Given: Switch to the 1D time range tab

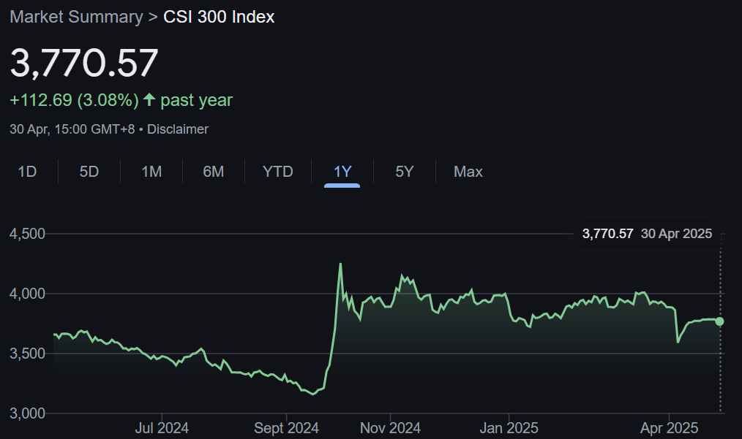Looking at the screenshot, I should click(x=27, y=171).
